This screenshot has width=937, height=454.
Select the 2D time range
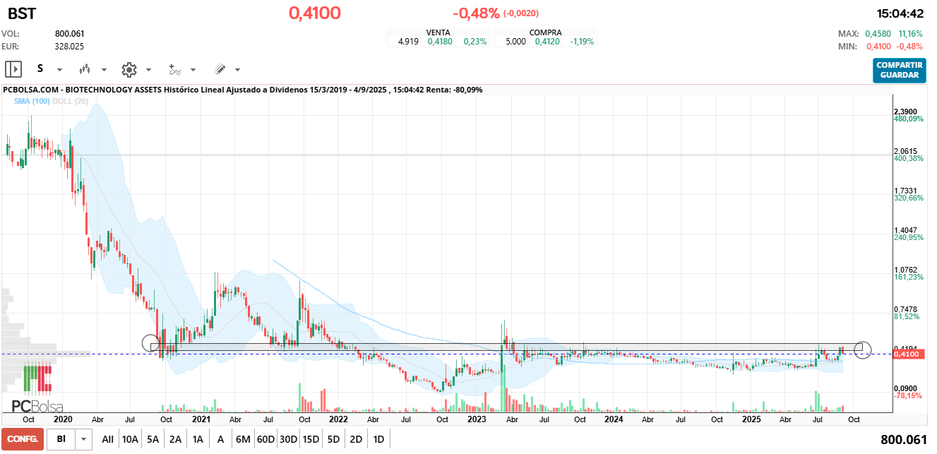[x=356, y=439]
